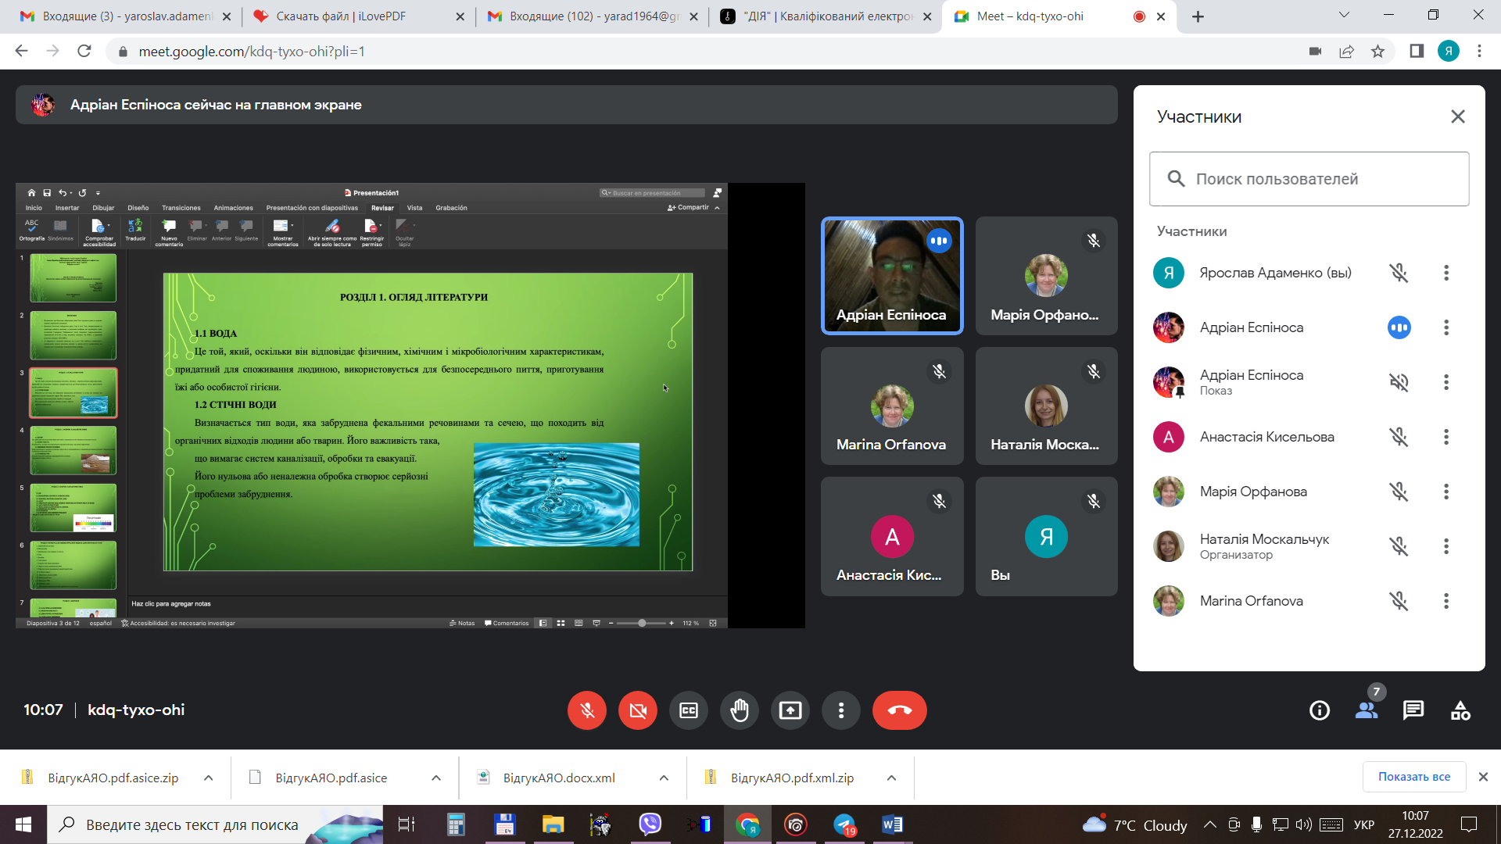Open the chat with everyone panel
This screenshot has height=844, width=1501.
(1413, 710)
